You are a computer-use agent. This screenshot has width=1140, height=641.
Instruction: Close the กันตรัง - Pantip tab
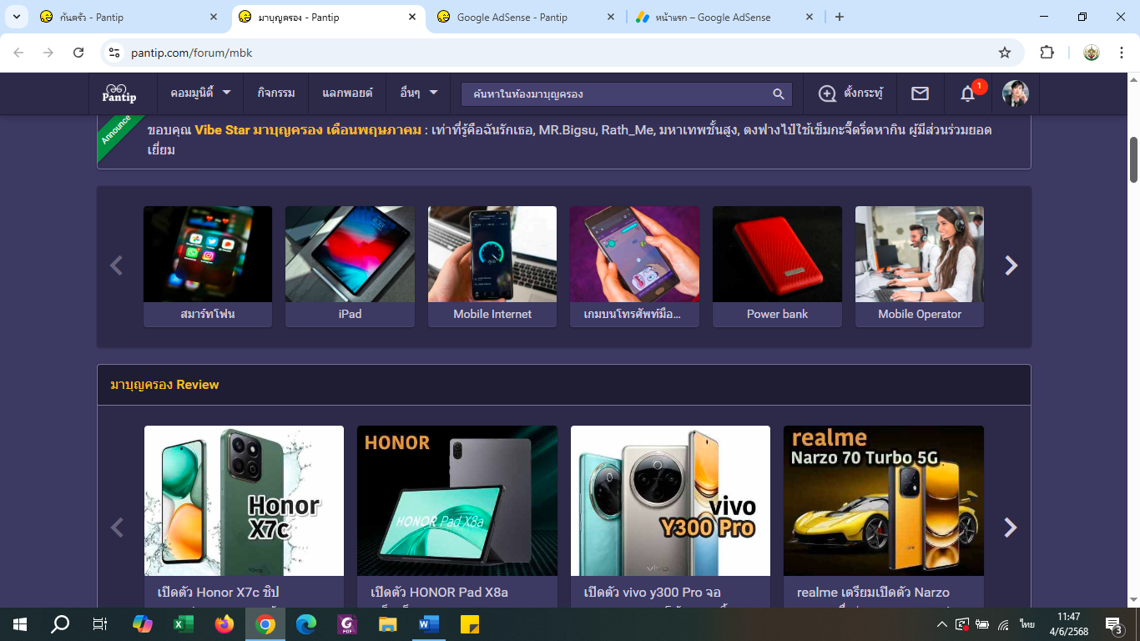pyautogui.click(x=214, y=17)
